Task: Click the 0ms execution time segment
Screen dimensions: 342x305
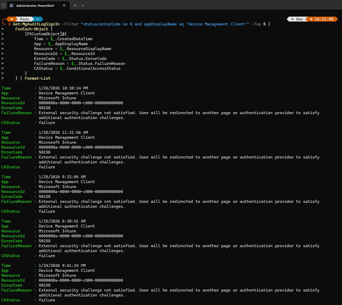Action: pos(297,19)
